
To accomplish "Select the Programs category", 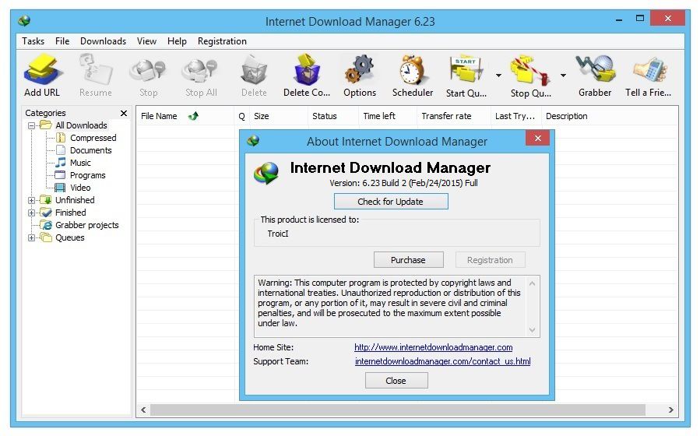I will tap(87, 175).
